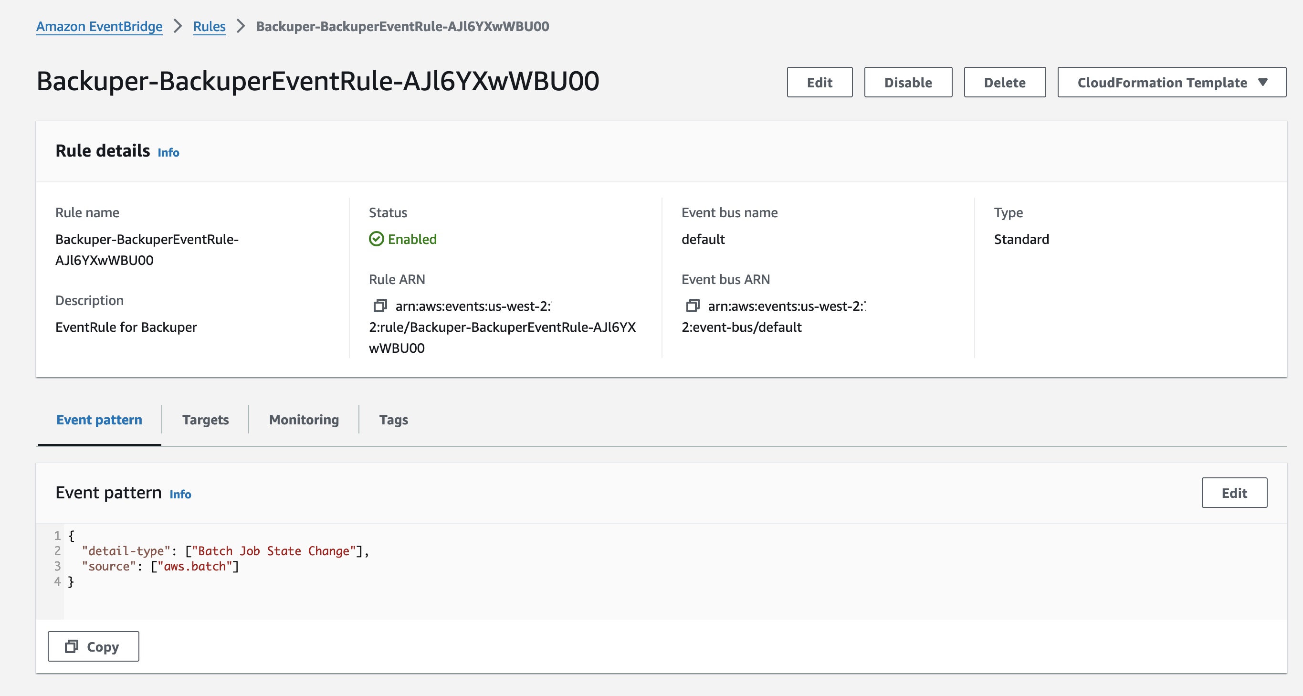Click the Edit button beside Disable
1303x696 pixels.
tap(820, 82)
